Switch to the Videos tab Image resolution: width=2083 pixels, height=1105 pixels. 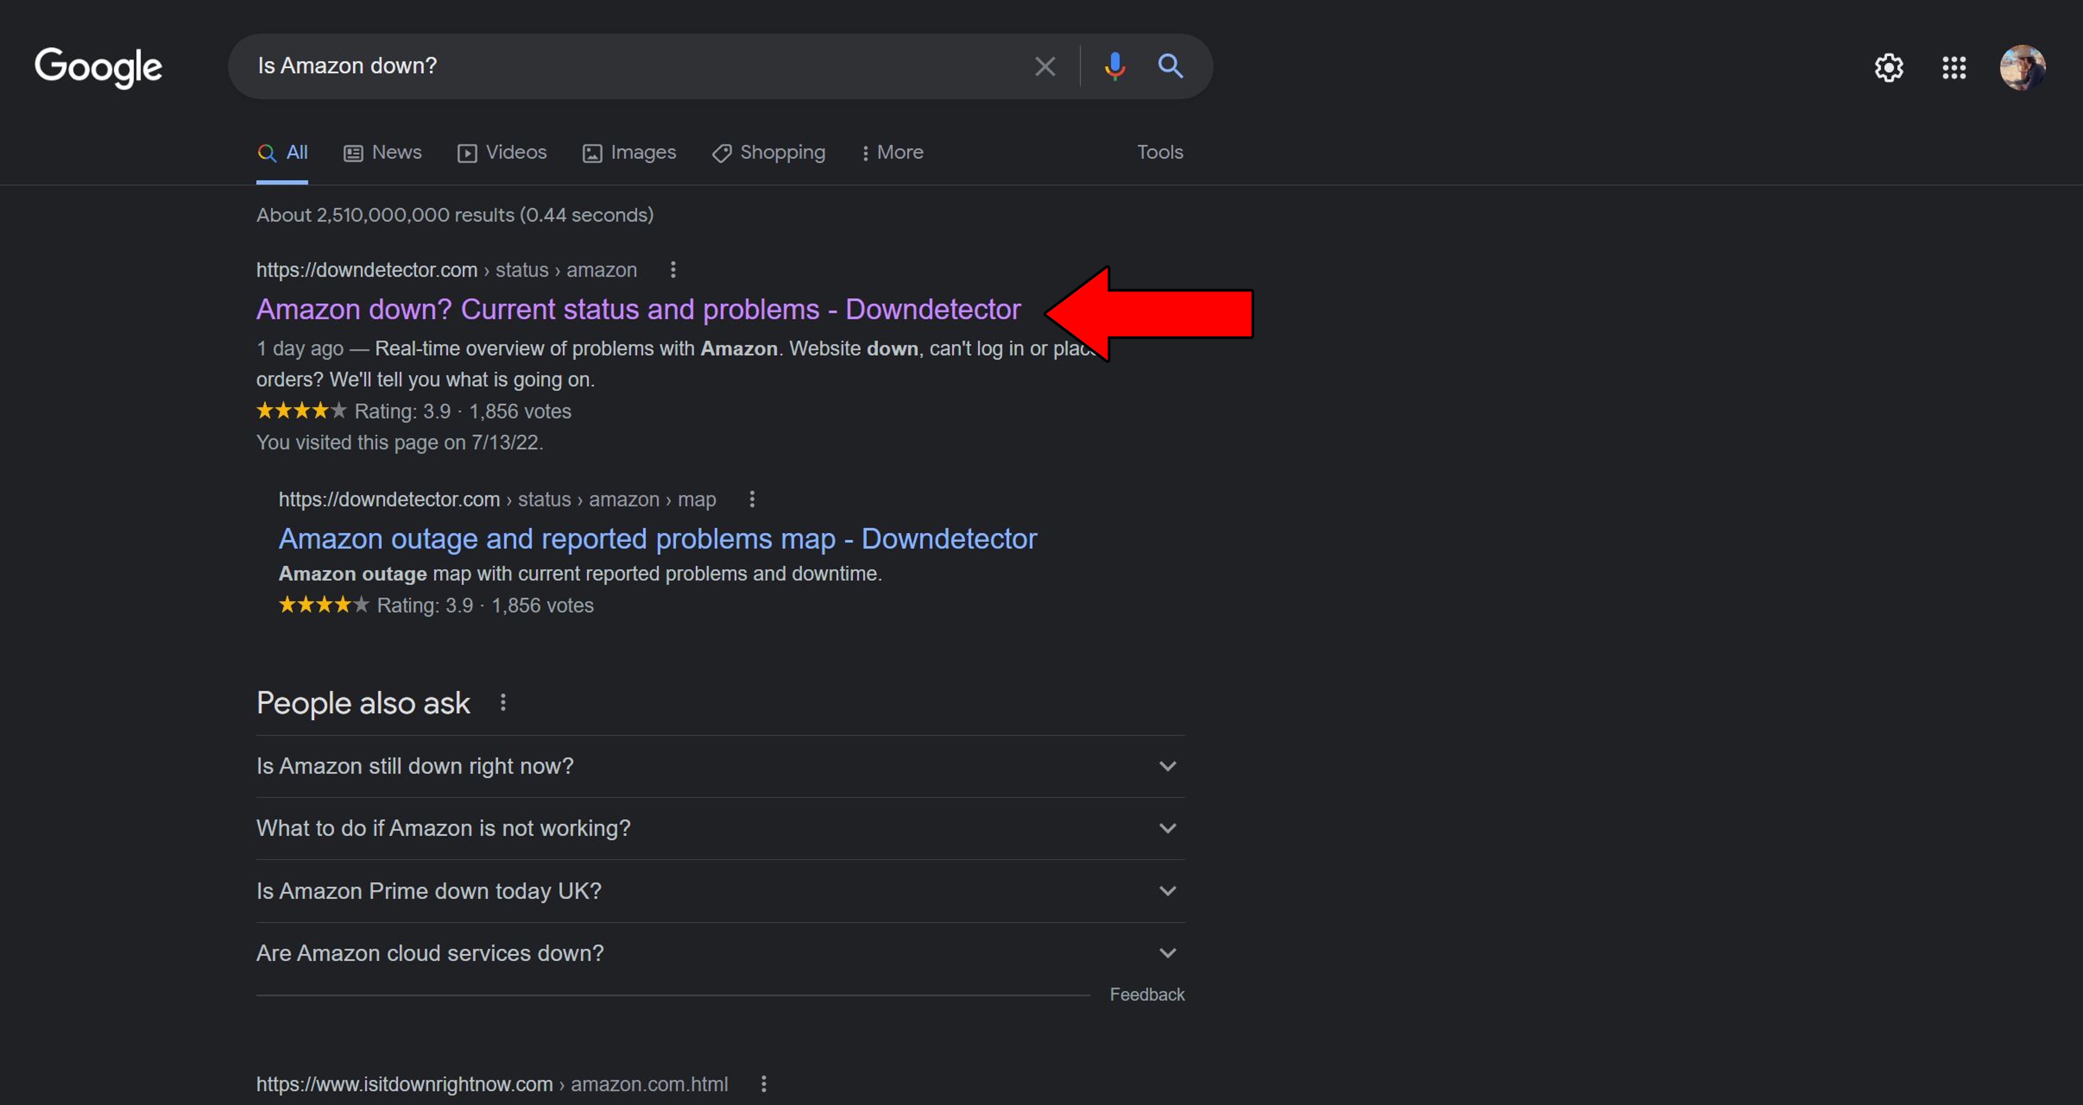(501, 152)
